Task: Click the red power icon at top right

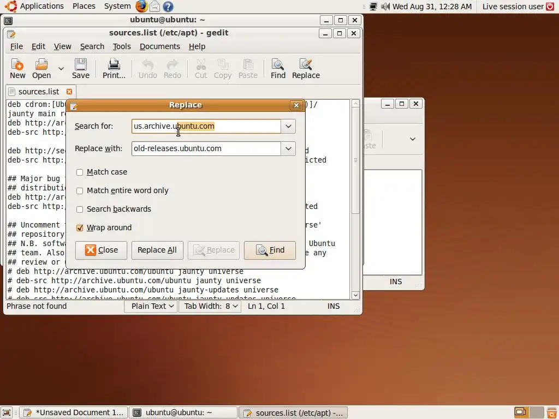Action: point(550,6)
